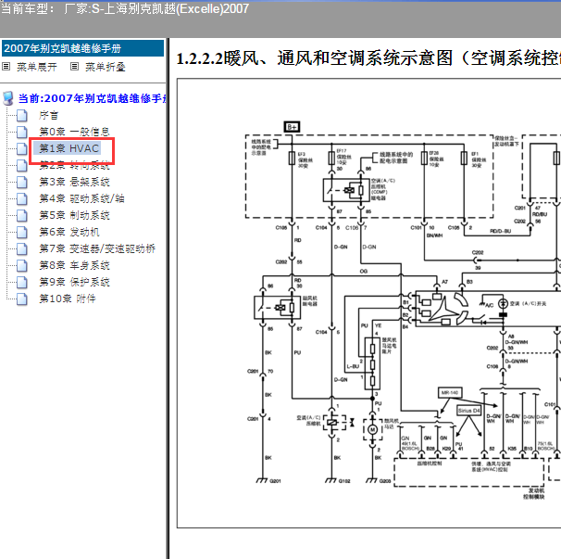Viewport: 561px width, 559px height.
Task: Select 第0章 一般信息 in the tree
Action: 74,132
